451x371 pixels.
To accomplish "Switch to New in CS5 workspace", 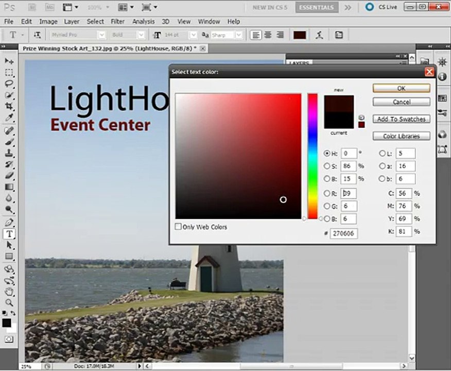I will click(270, 8).
